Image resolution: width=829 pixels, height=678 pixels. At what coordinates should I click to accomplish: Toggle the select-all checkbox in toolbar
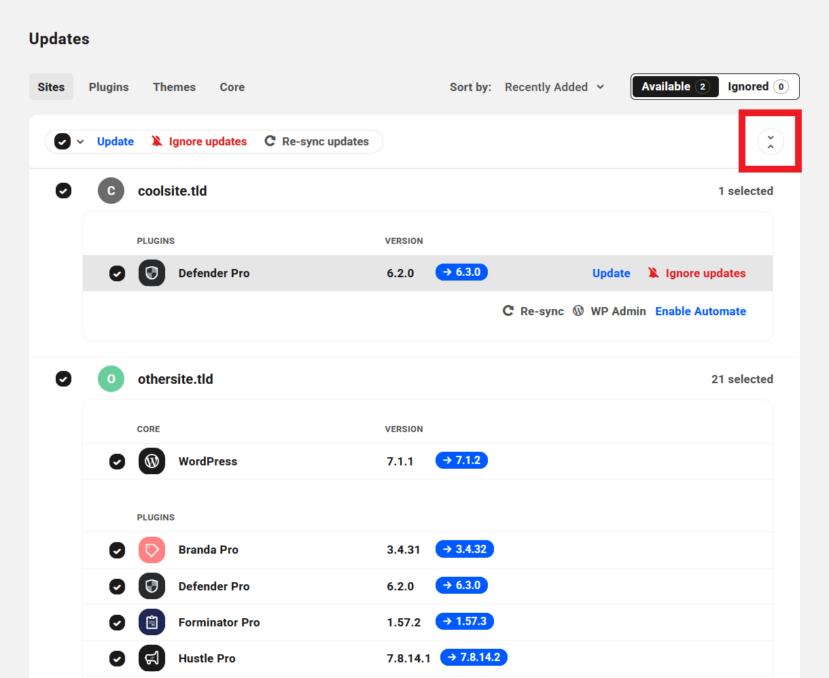pyautogui.click(x=63, y=141)
